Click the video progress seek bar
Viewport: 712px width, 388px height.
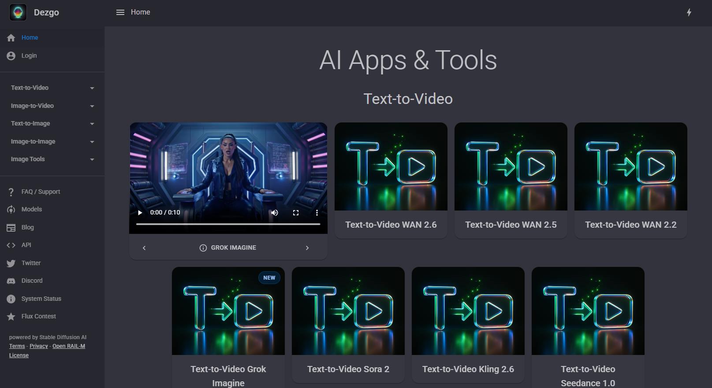click(x=228, y=224)
